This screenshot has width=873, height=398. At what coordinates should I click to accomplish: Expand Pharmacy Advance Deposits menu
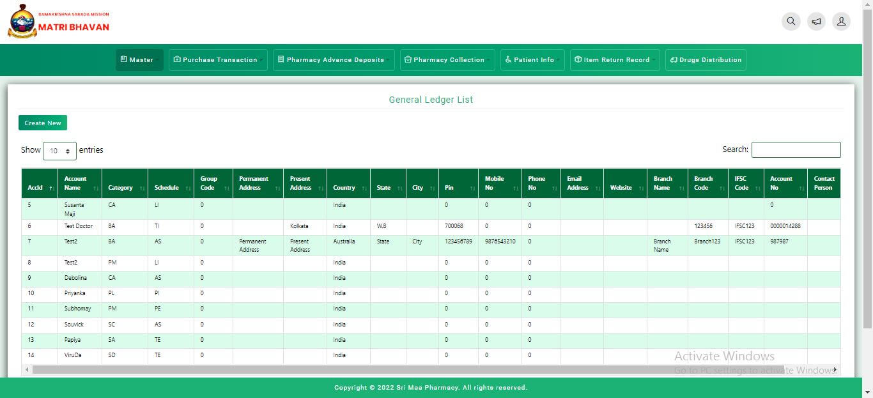coord(334,60)
